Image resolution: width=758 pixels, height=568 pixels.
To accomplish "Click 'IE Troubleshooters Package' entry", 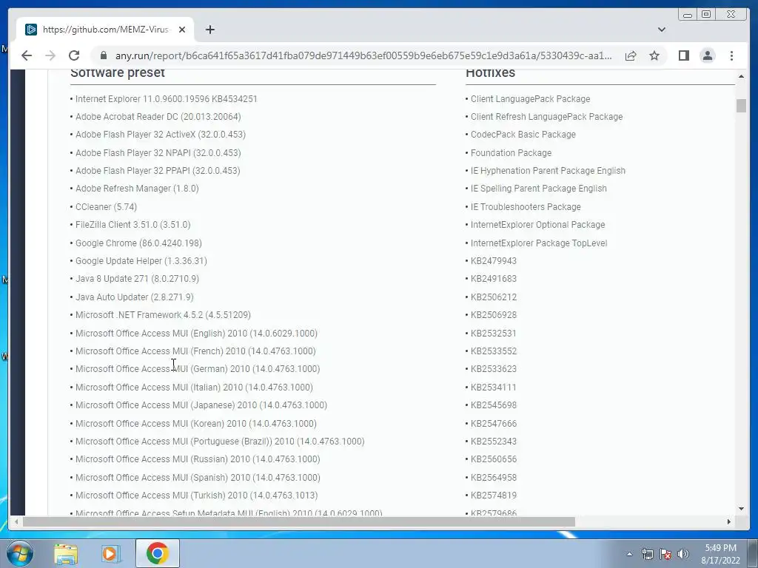I will point(526,207).
